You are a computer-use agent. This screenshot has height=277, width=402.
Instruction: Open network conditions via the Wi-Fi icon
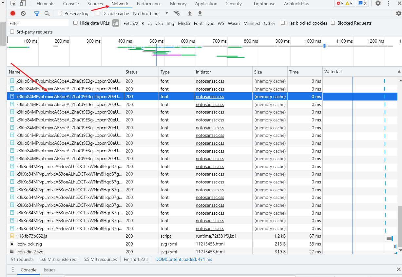click(177, 13)
